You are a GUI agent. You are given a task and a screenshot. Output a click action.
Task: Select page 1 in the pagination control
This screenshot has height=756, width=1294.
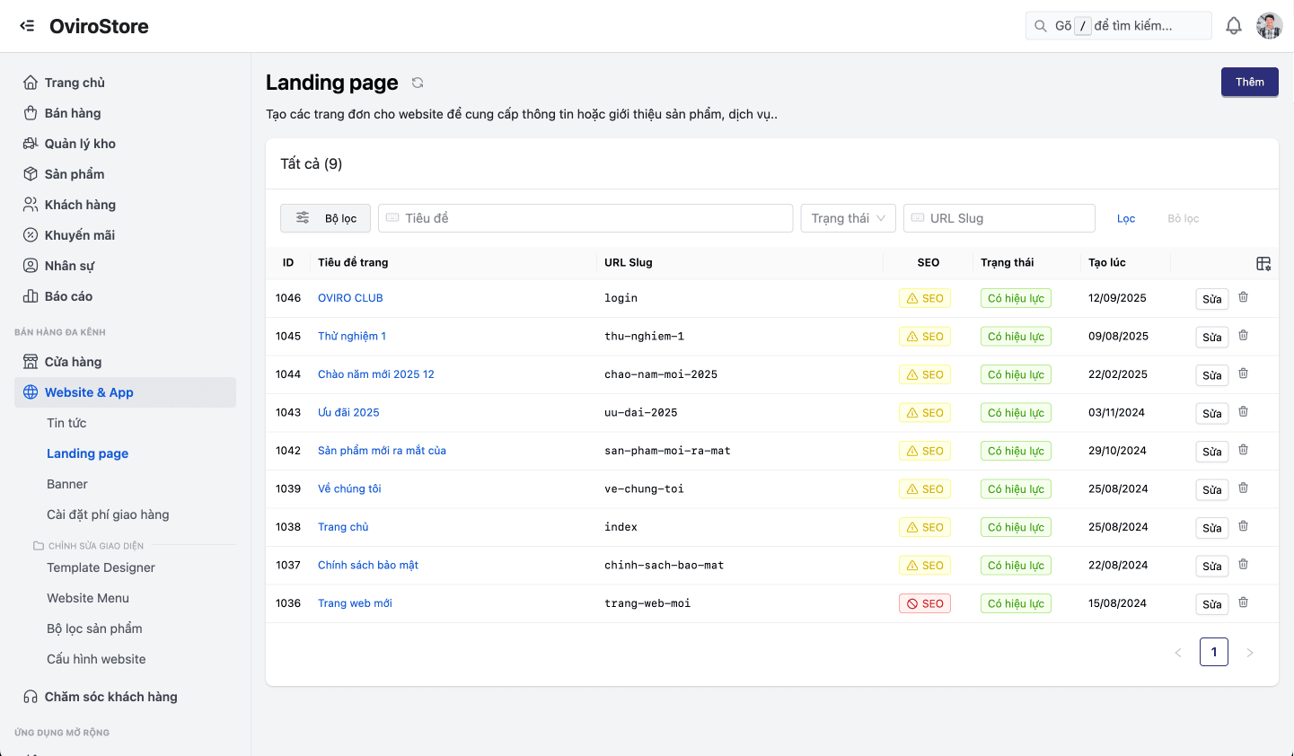[1214, 652]
